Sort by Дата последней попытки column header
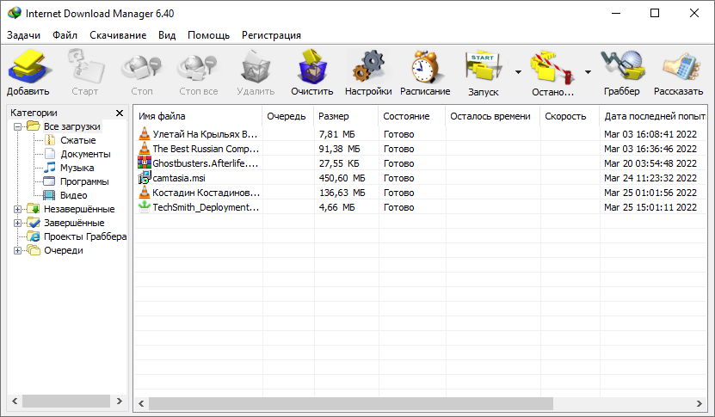Viewport: 715px width, 417px height. pos(653,116)
